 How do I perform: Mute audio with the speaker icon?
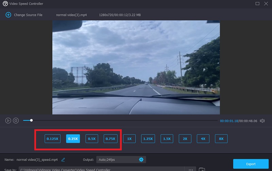(262, 121)
